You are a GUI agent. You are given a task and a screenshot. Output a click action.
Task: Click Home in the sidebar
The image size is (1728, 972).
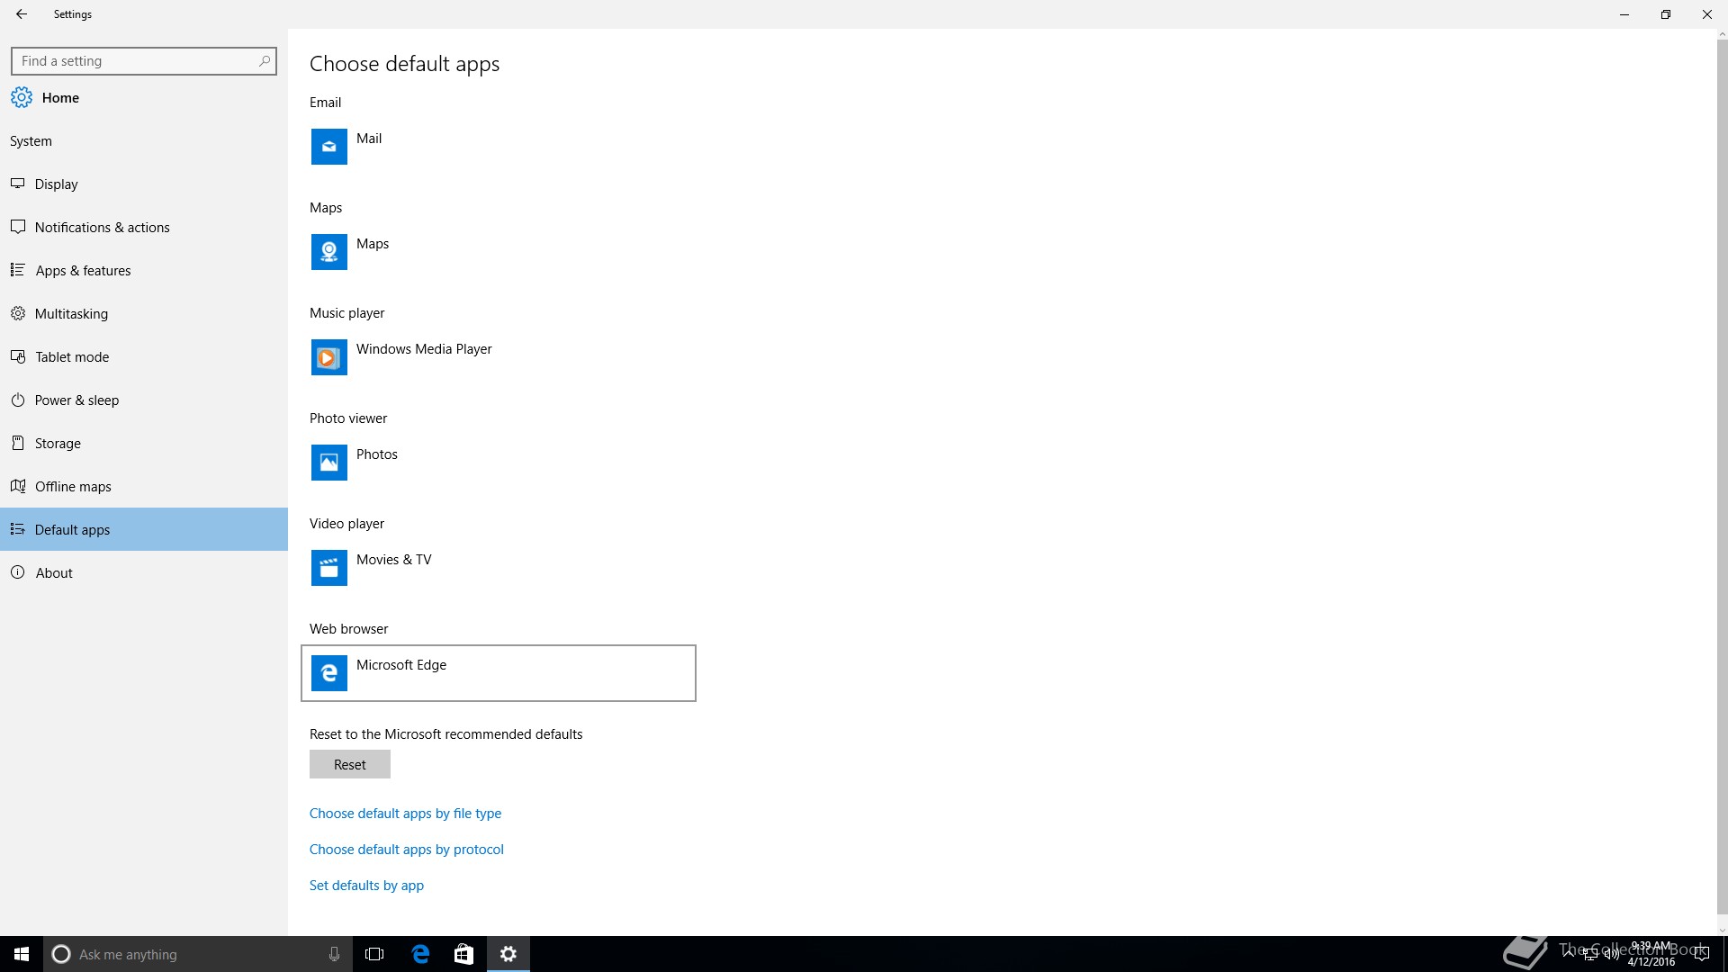pyautogui.click(x=144, y=97)
